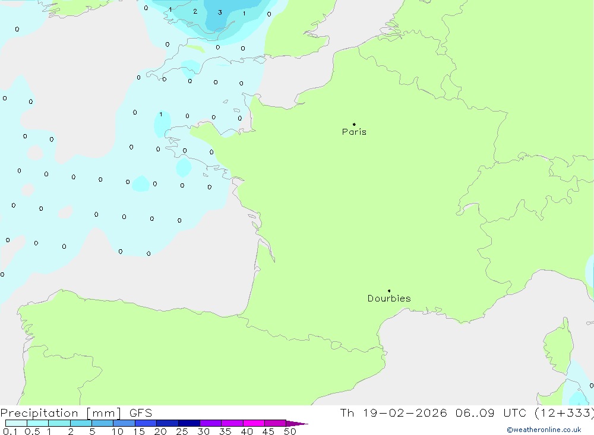Viewport: 594px width, 435px height.
Task: Click the value 1 off Brittany coast
Action: point(161,115)
